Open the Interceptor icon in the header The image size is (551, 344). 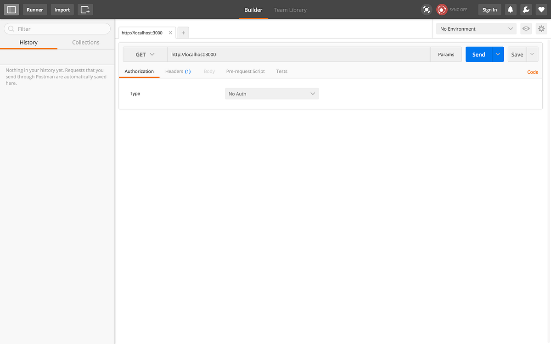tap(426, 9)
